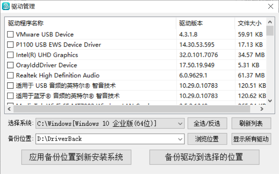Check the VMware USB Device checkbox
The height and width of the screenshot is (174, 279).
click(10, 34)
